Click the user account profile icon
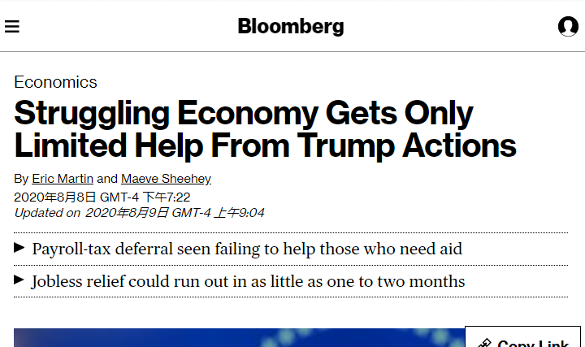This screenshot has height=347, width=585. point(568,26)
